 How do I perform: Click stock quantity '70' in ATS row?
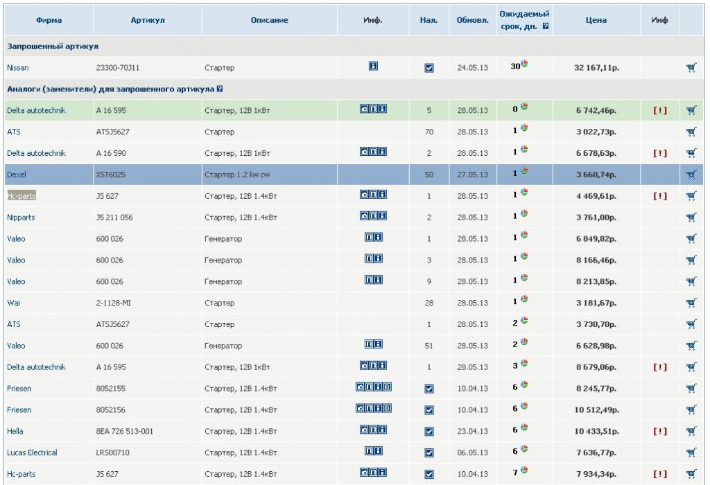pos(428,132)
